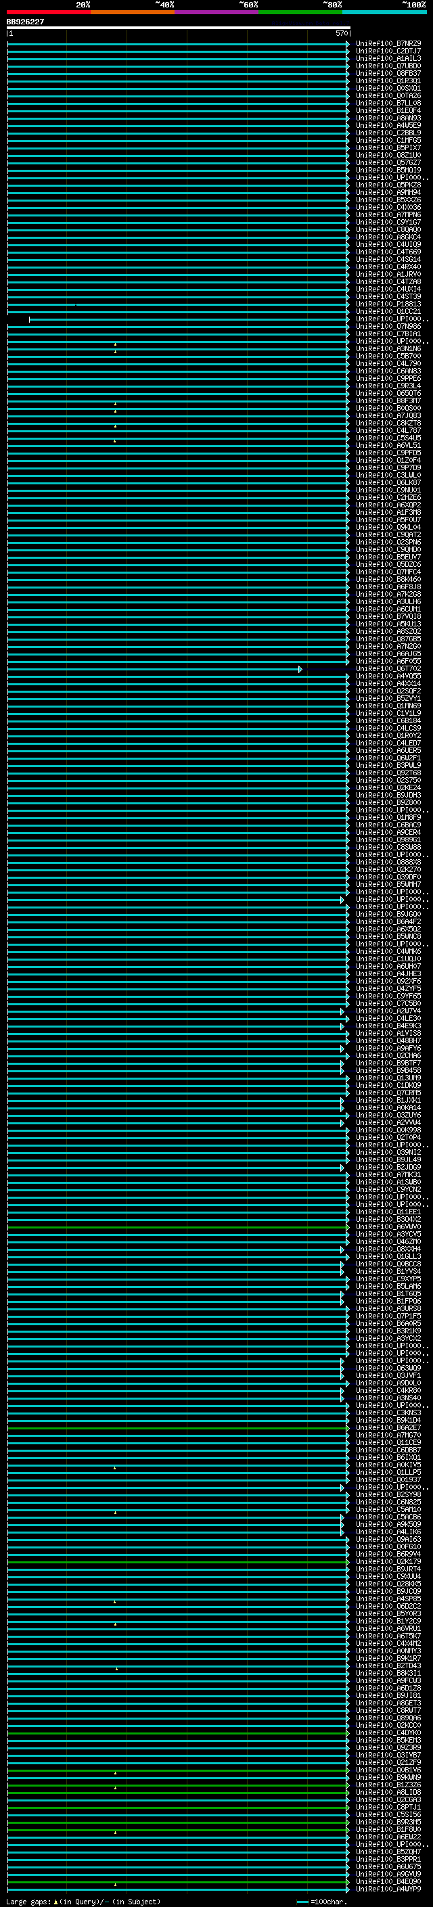Click the =100char. scale legend
433x1907 pixels.
pos(321,1902)
